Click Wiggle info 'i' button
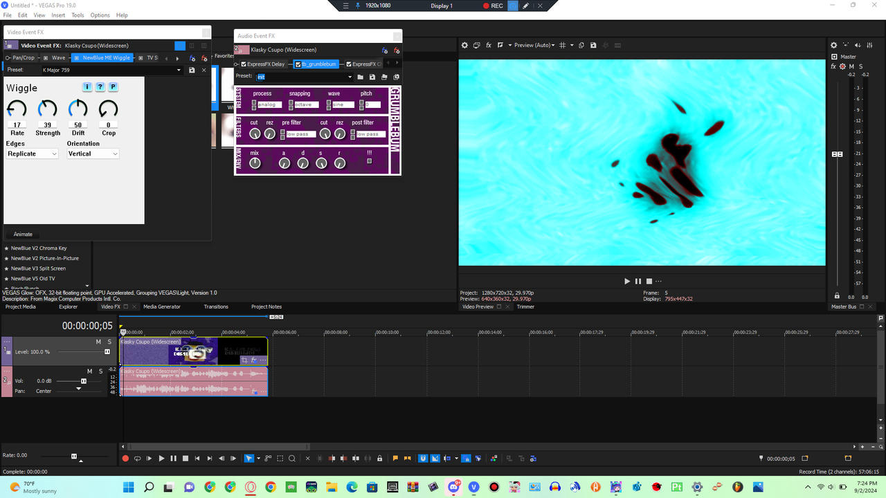The width and height of the screenshot is (886, 498). coord(87,87)
